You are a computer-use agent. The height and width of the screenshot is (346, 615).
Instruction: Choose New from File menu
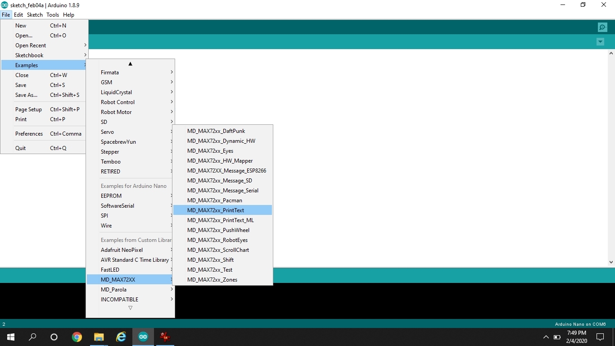(x=44, y=26)
